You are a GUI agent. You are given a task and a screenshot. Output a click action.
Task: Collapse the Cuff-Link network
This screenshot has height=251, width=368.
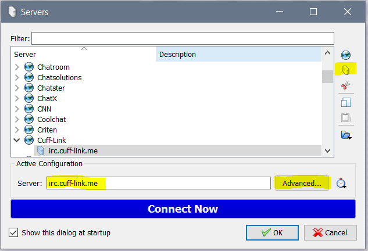point(17,140)
